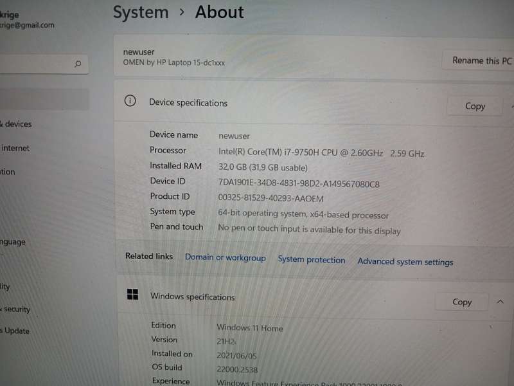
Task: Open the devices sidebar item
Action: (16, 124)
